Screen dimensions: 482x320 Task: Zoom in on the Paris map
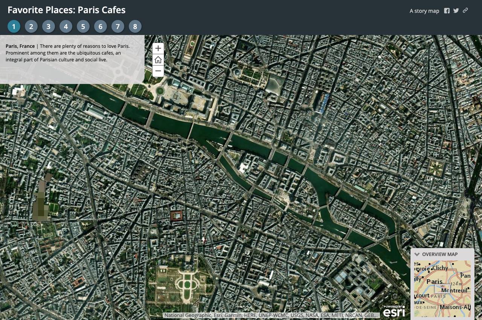[x=158, y=48]
